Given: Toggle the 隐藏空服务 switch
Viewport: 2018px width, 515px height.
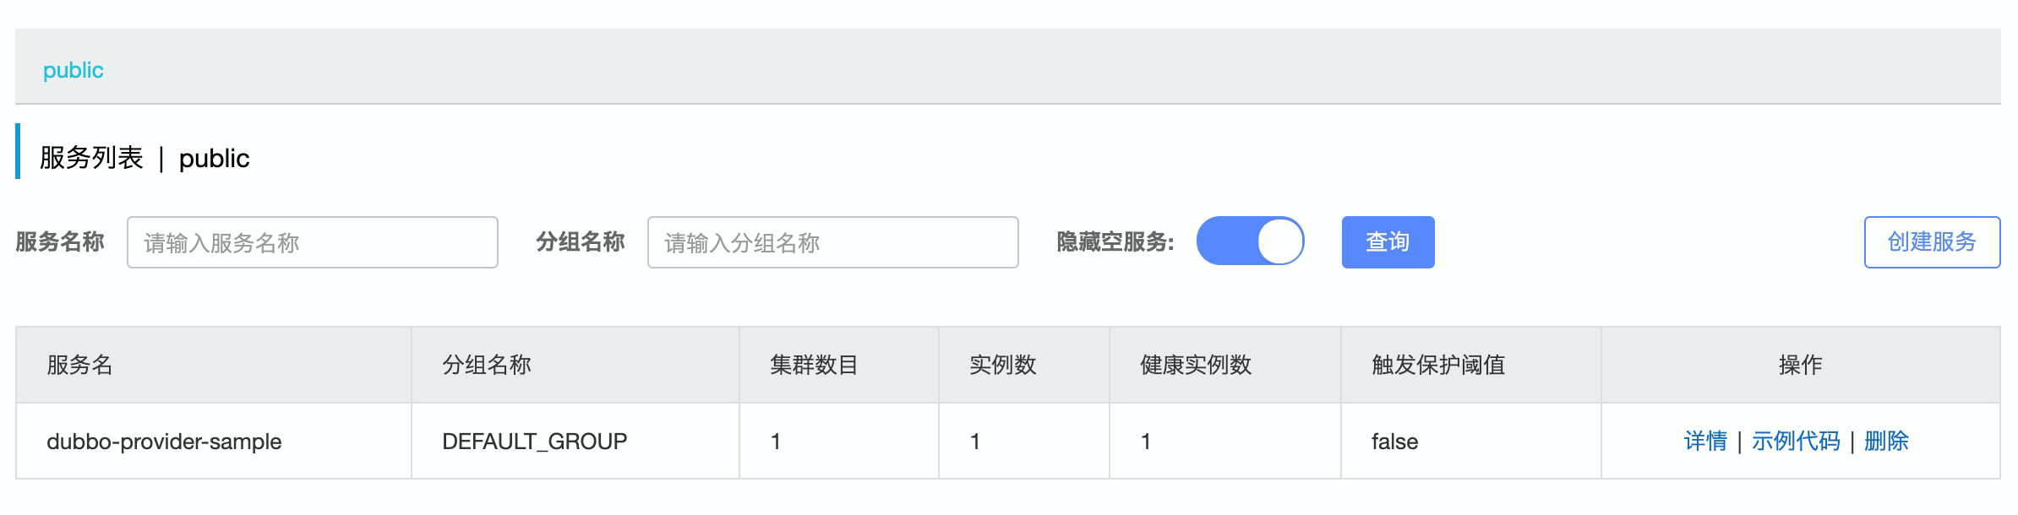Looking at the screenshot, I should (1250, 241).
